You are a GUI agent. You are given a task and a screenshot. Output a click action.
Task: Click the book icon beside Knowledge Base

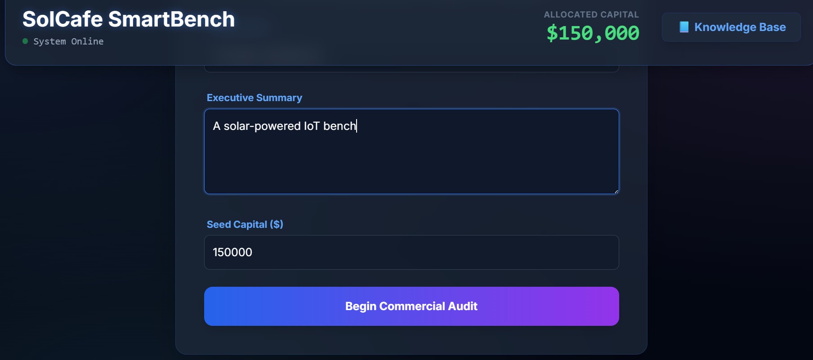coord(683,27)
